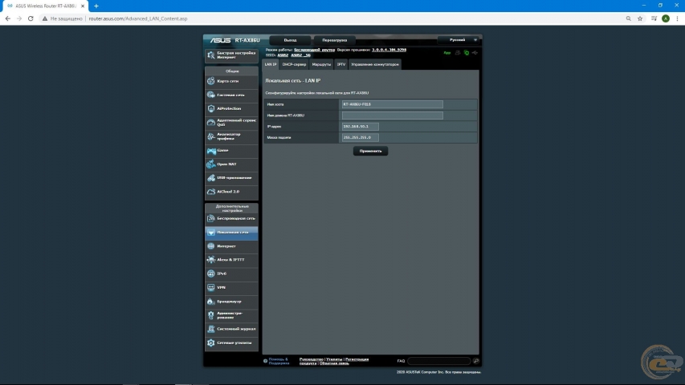The image size is (685, 385).
Task: Click the host name input field
Action: (393, 104)
